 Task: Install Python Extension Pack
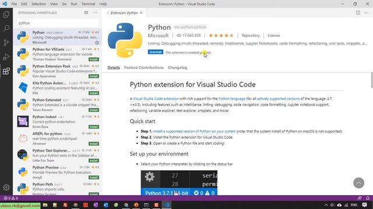tap(94, 76)
